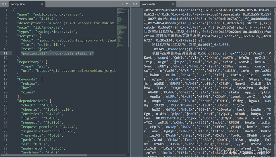The image size is (276, 158).
Task: Click the "docs" jsdoc script line
Action: 68,40
